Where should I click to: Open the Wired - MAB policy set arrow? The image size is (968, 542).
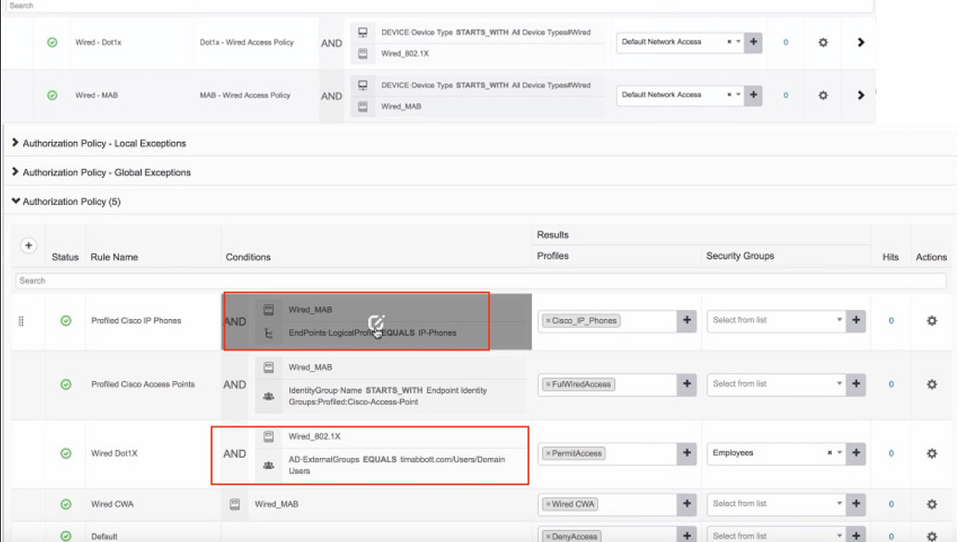861,95
